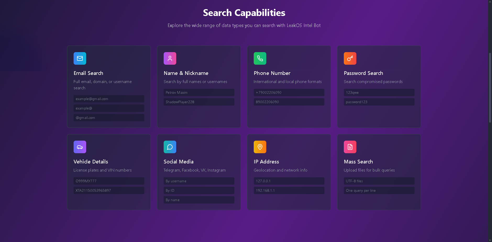The height and width of the screenshot is (242, 492).
Task: Click the IP Address location pin icon
Action: pos(260,147)
